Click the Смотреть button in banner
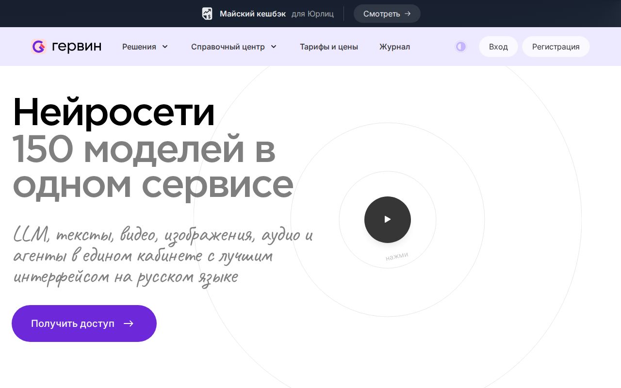Image resolution: width=621 pixels, height=388 pixels. pos(387,14)
